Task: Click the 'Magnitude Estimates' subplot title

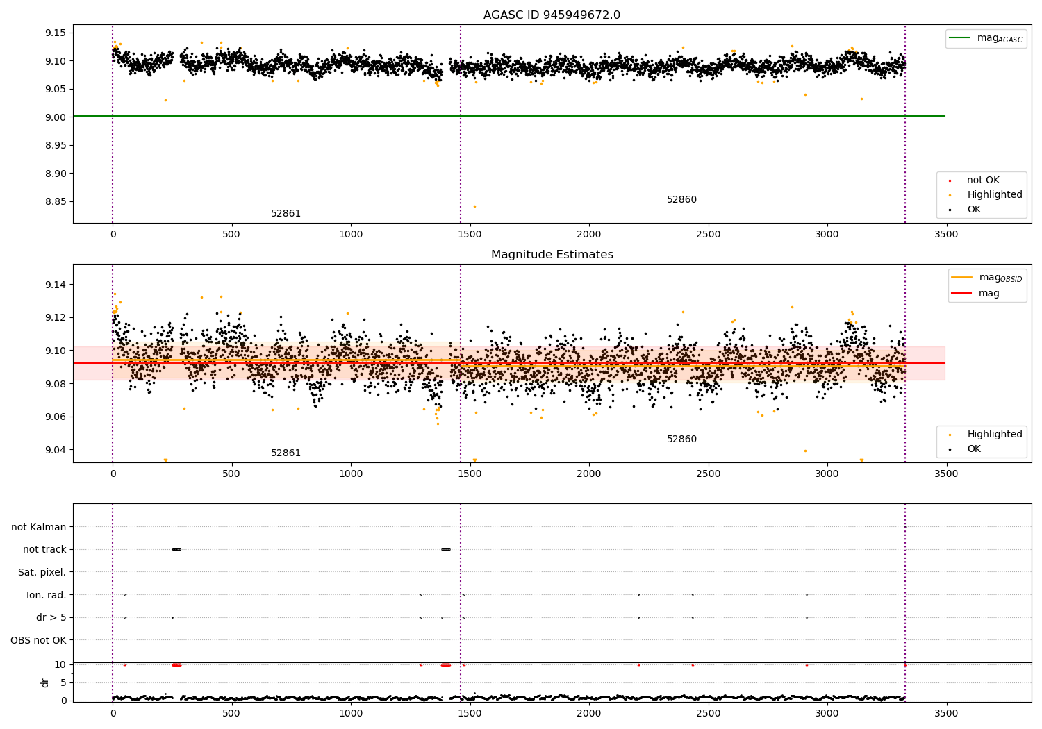Action: (552, 255)
